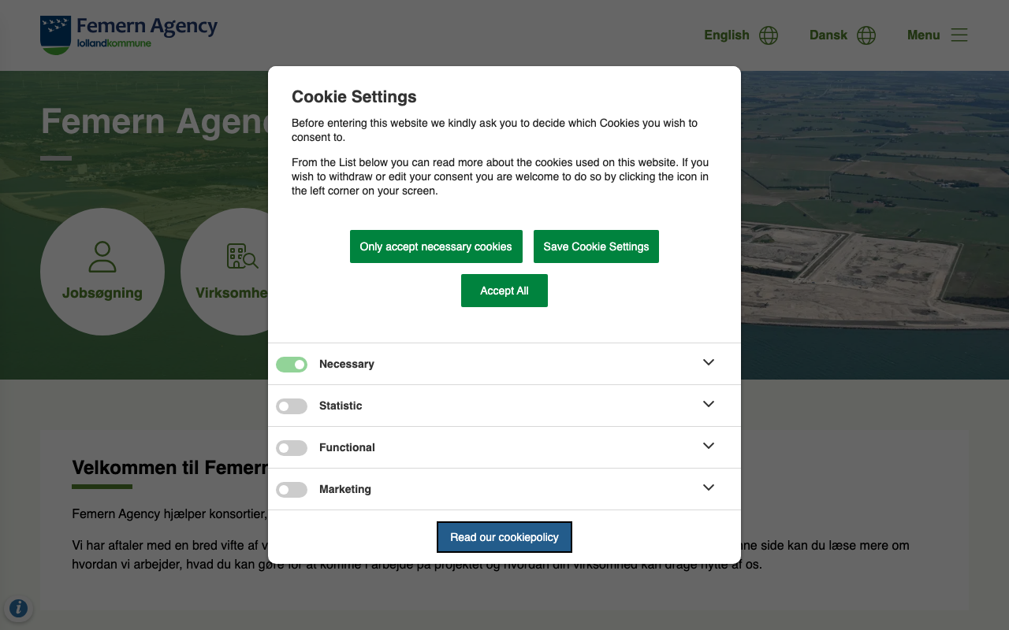Click the Accept All button
The width and height of the screenshot is (1009, 630).
click(504, 291)
